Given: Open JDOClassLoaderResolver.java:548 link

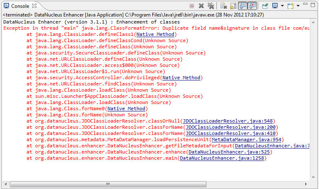Looking at the screenshot, I should [228, 121].
